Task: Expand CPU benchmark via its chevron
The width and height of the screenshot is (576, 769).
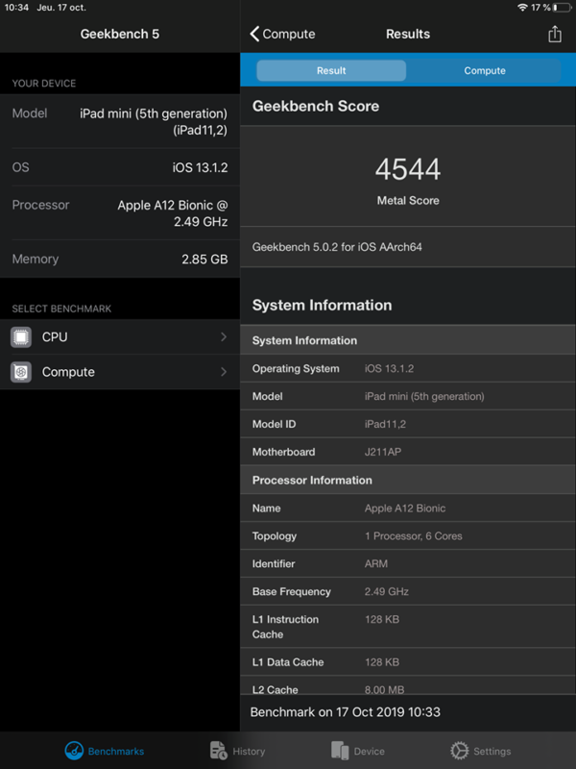Action: (224, 337)
